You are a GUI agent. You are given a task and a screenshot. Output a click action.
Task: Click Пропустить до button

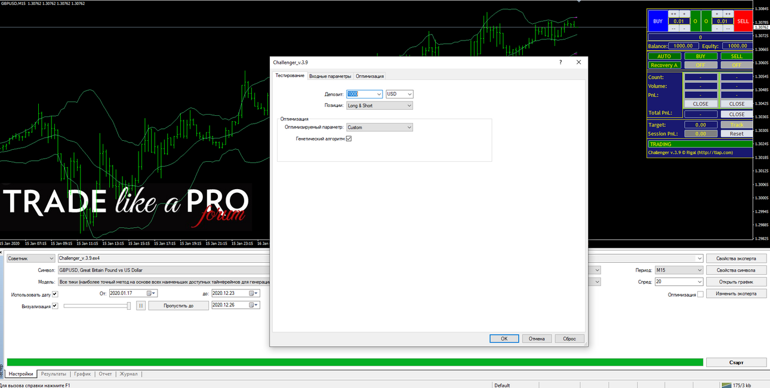(x=178, y=306)
